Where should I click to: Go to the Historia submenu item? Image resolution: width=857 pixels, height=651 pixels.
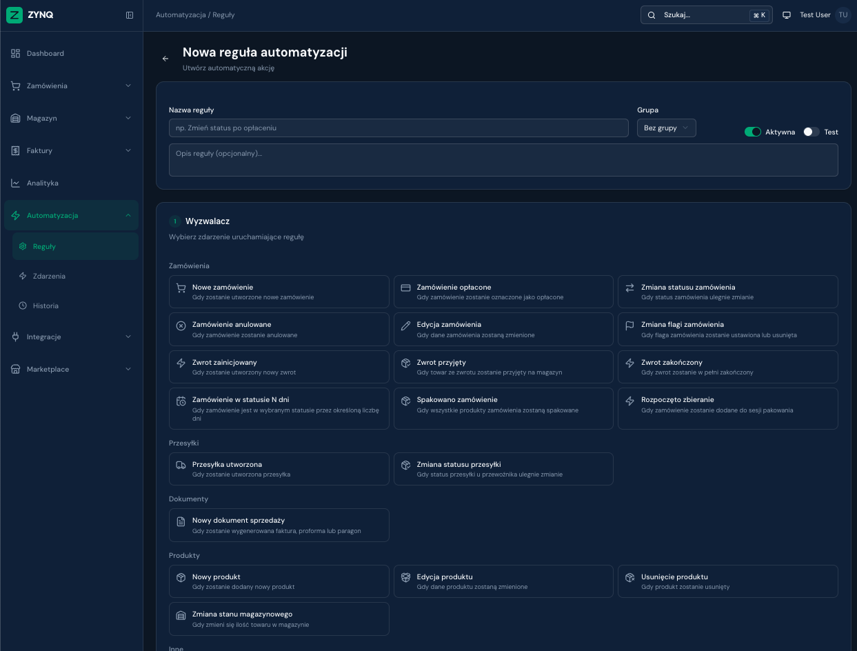click(x=75, y=306)
